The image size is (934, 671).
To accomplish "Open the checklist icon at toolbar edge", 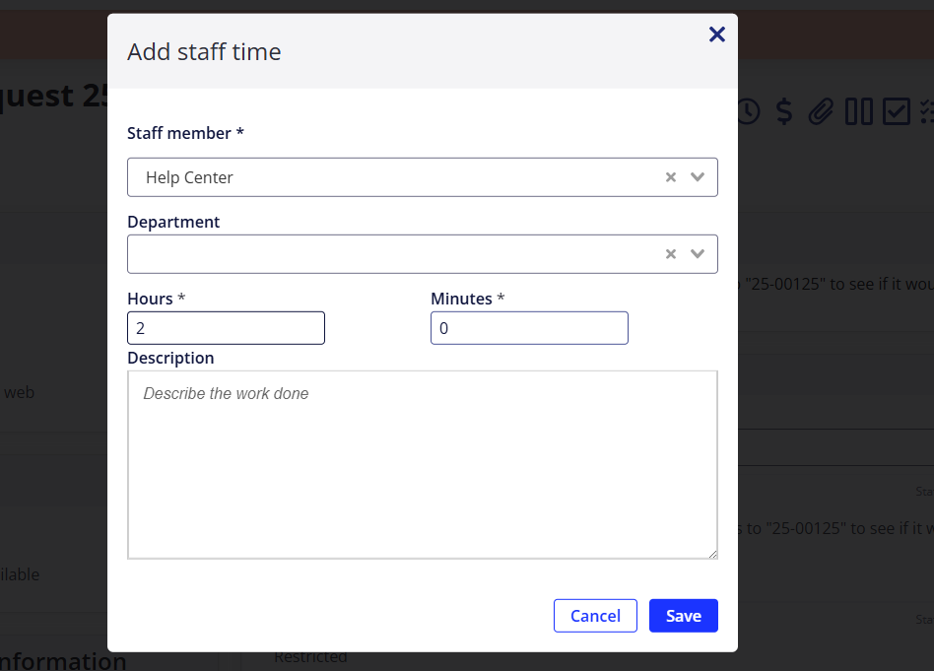I will (927, 111).
